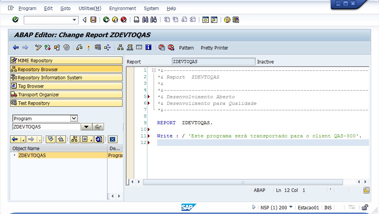The image size is (379, 214).
Task: Click the Print icon in standard toolbar
Action: (137, 20)
